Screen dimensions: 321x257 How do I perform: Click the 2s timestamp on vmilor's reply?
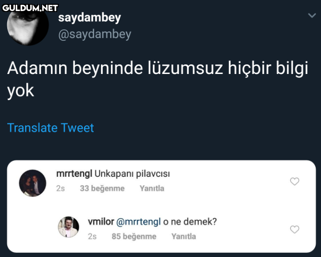tap(92, 236)
